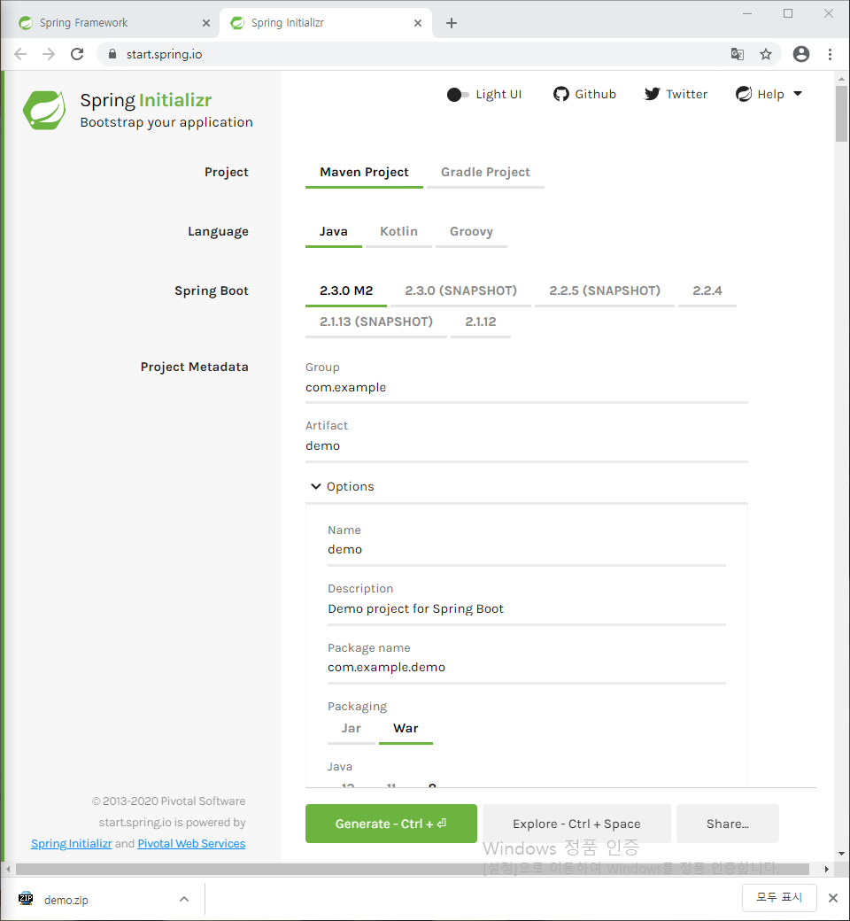Expand demo.zip download options chevron

click(x=184, y=899)
